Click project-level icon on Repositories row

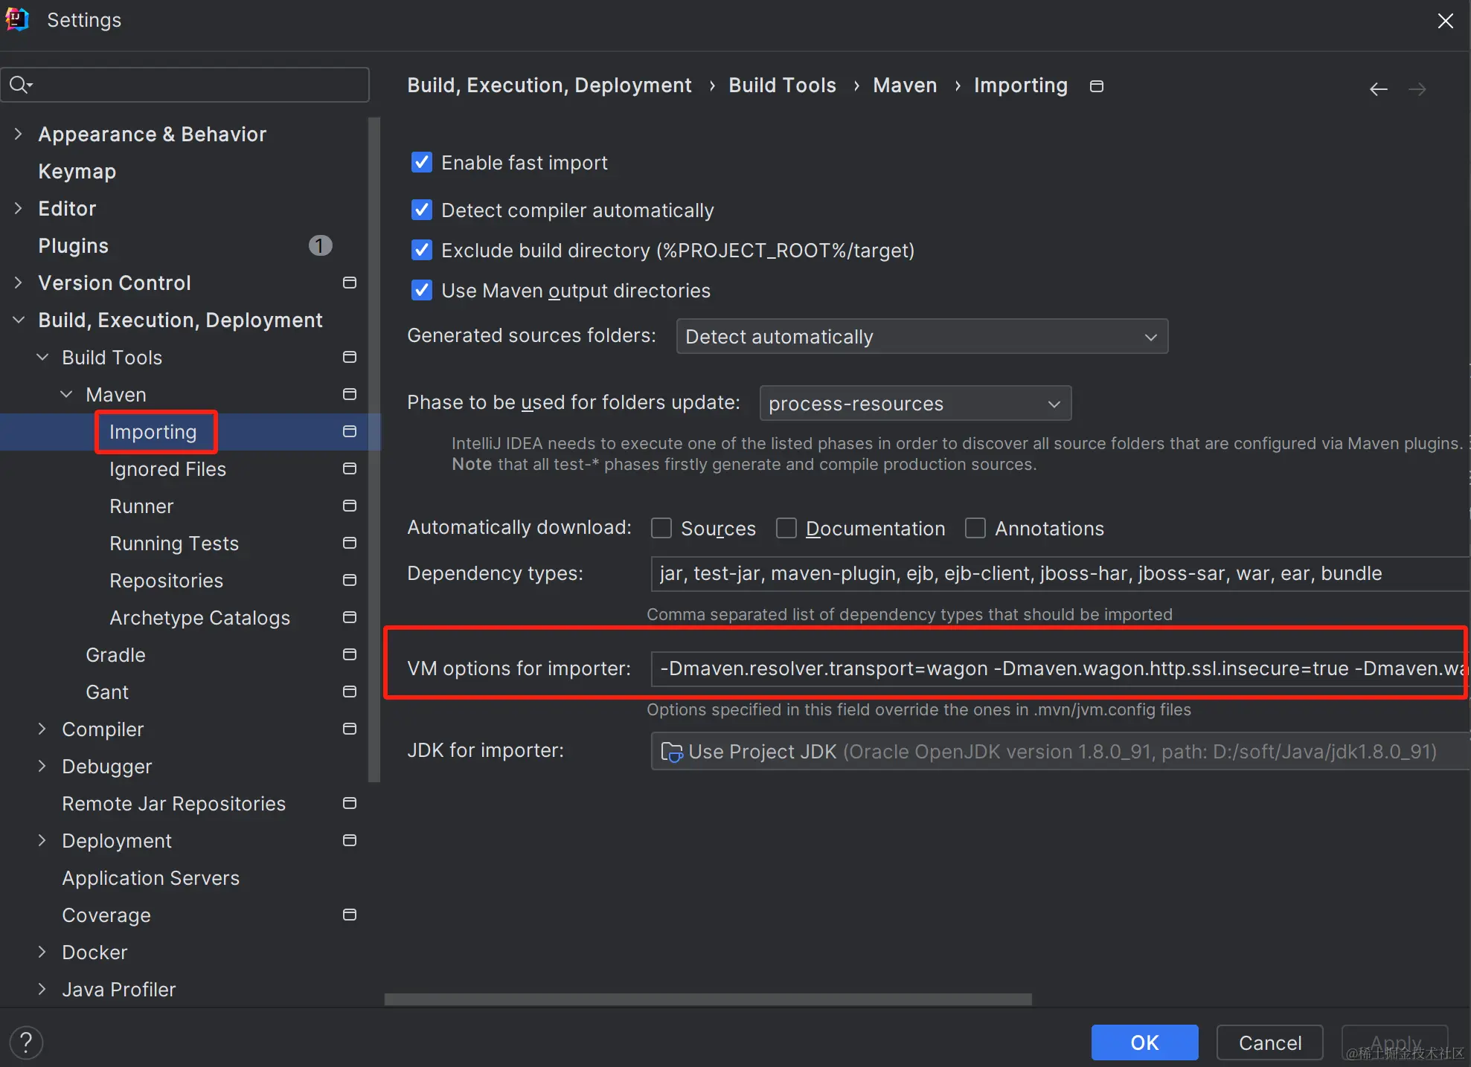pos(349,580)
